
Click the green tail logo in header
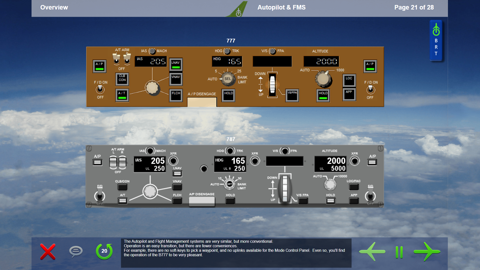(237, 9)
